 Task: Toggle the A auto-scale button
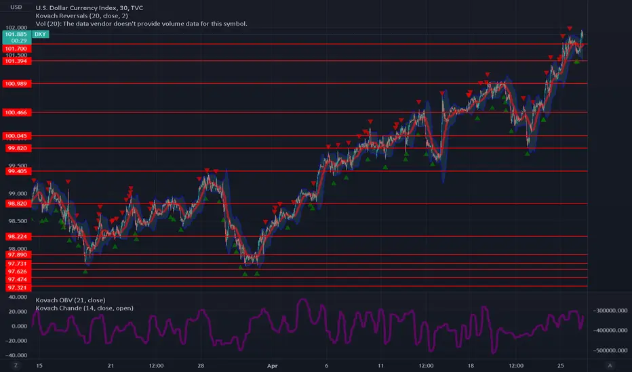coord(610,365)
